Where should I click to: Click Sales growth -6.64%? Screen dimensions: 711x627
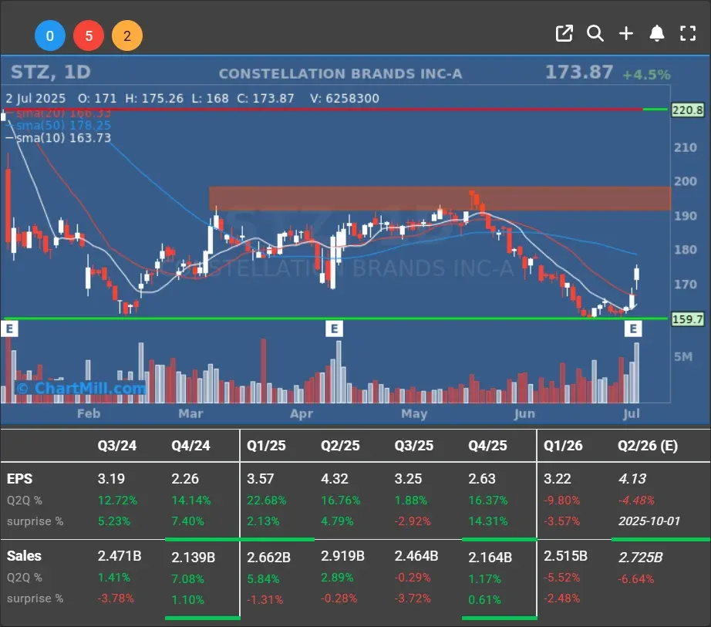point(635,579)
